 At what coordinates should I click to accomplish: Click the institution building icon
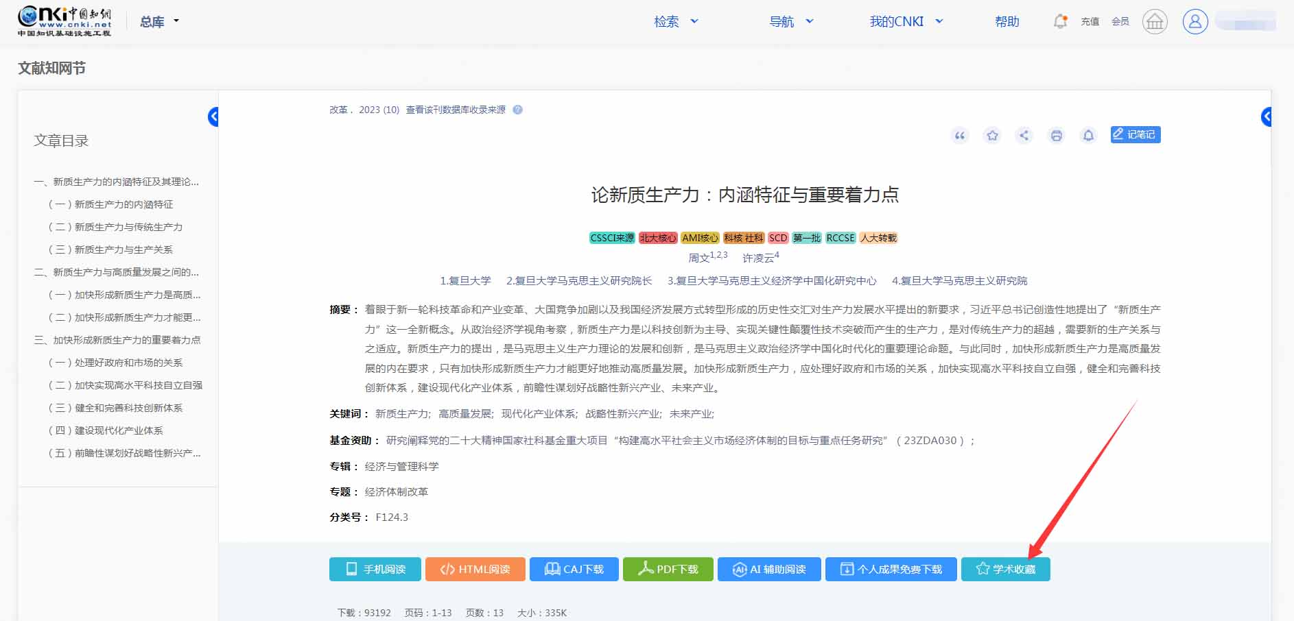pyautogui.click(x=1155, y=22)
